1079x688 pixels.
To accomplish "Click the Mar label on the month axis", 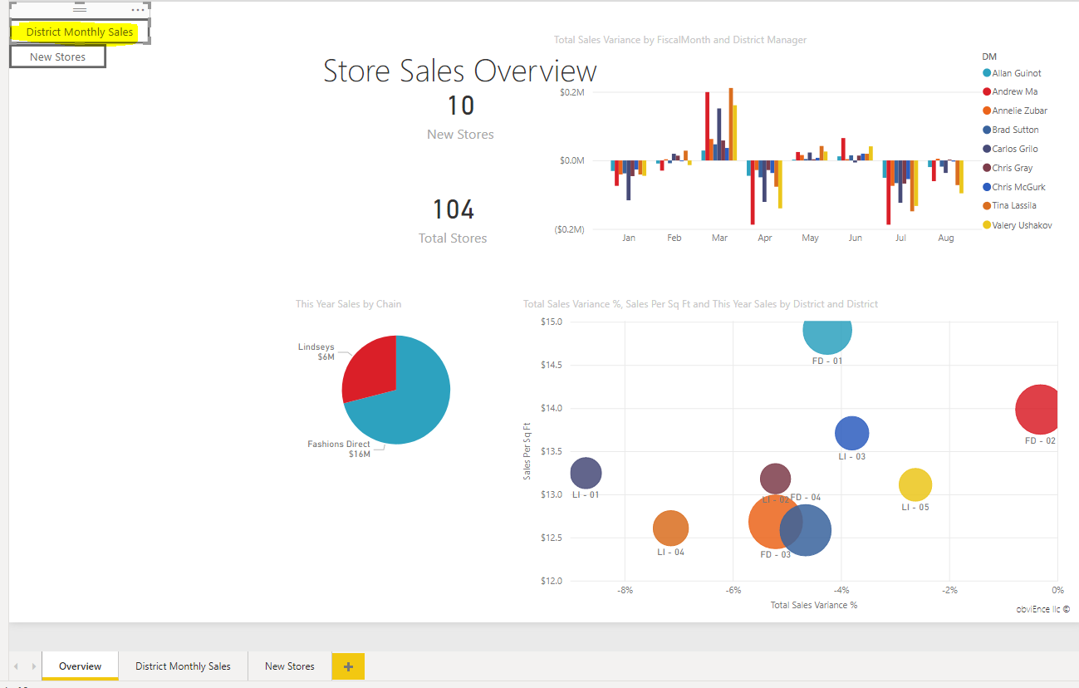I will tap(719, 238).
